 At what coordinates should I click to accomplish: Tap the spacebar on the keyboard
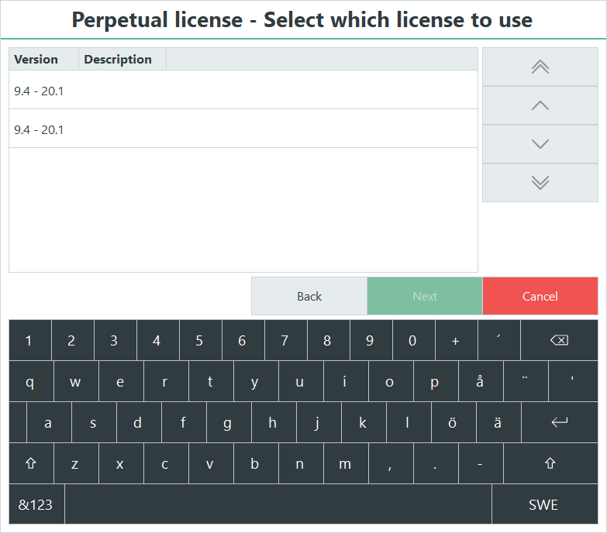tap(278, 504)
